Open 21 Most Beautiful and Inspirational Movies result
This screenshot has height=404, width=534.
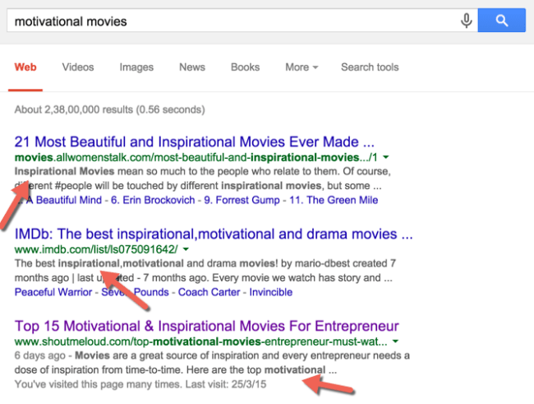coord(194,142)
